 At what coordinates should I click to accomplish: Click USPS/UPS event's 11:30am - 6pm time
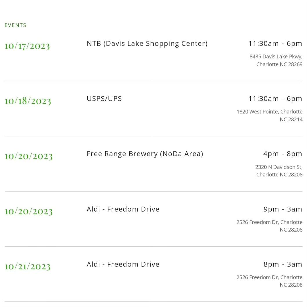click(275, 99)
